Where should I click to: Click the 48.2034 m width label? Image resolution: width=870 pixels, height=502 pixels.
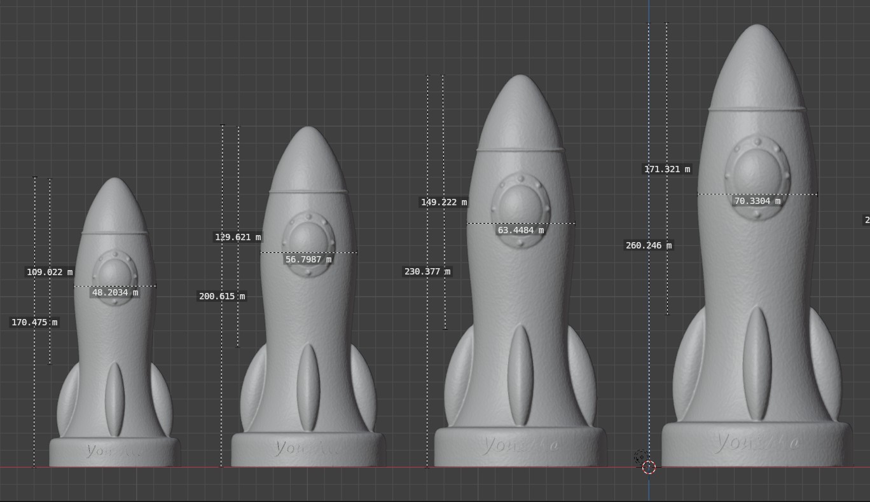pyautogui.click(x=114, y=293)
